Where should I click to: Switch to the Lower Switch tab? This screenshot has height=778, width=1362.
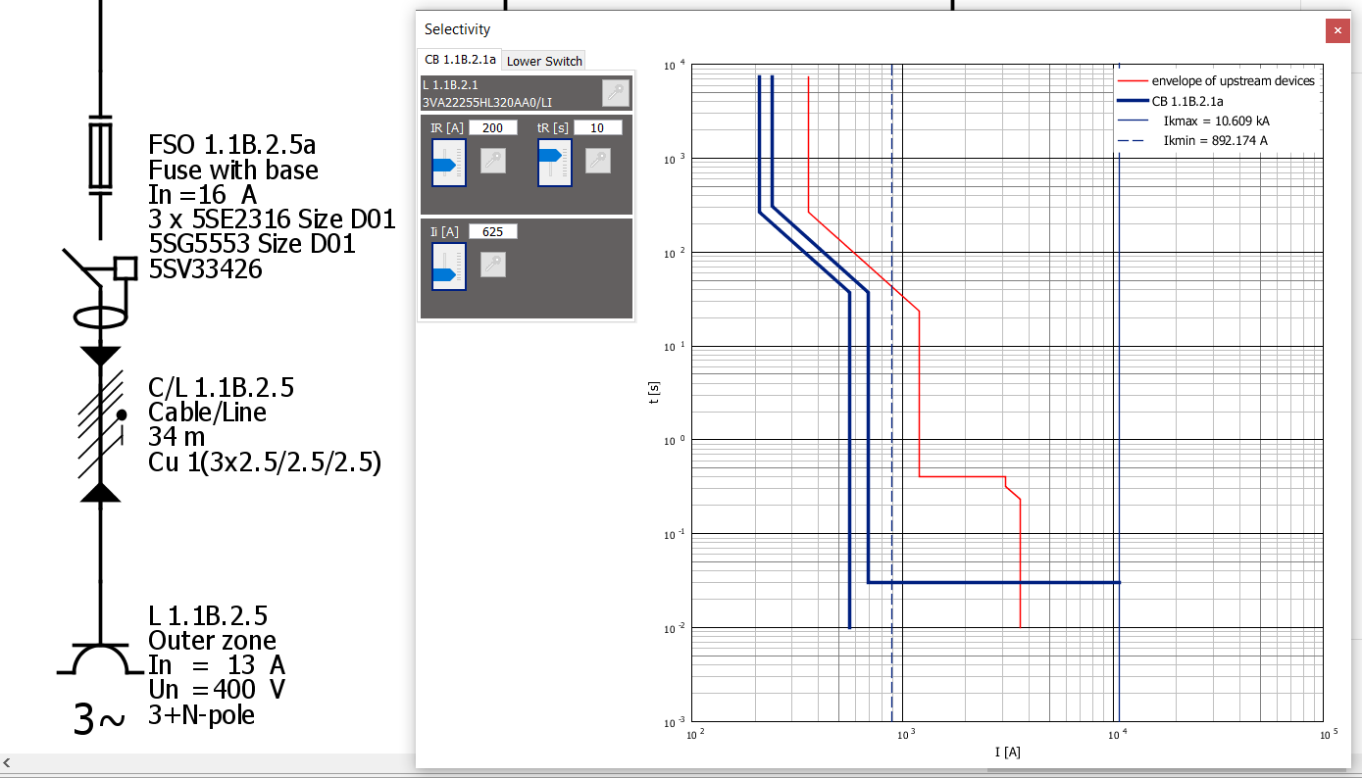tap(543, 60)
